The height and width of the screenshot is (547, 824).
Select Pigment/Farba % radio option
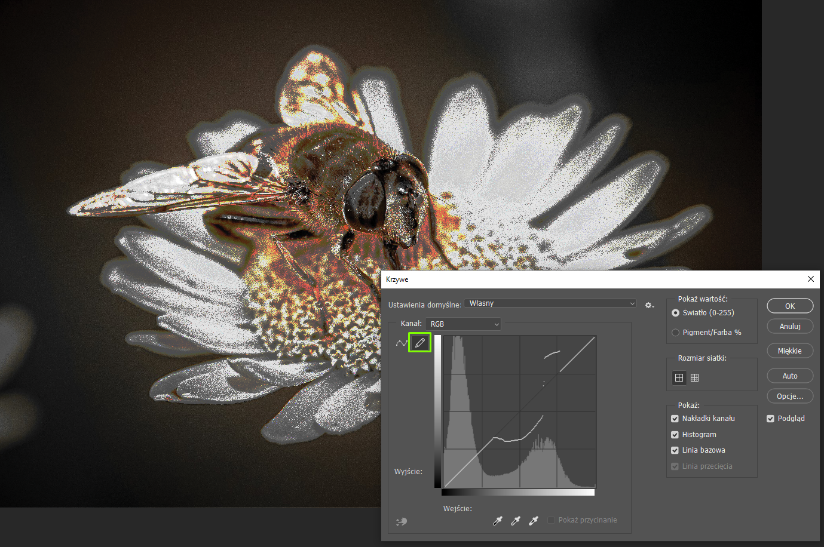pos(675,333)
